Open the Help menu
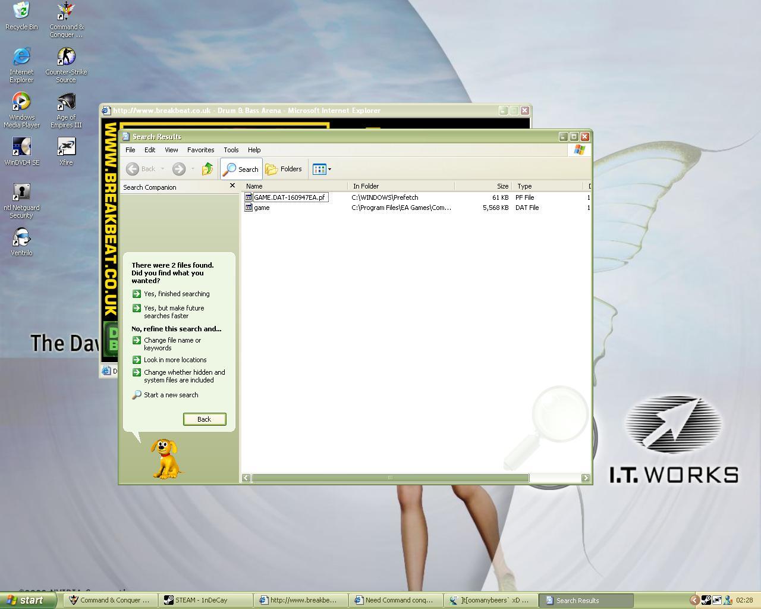761x609 pixels. (254, 150)
